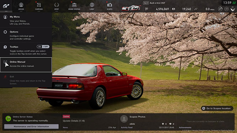The height and width of the screenshot is (133, 237).
Task: Select Exit to return to Top Screen
Action: [x=26, y=80]
